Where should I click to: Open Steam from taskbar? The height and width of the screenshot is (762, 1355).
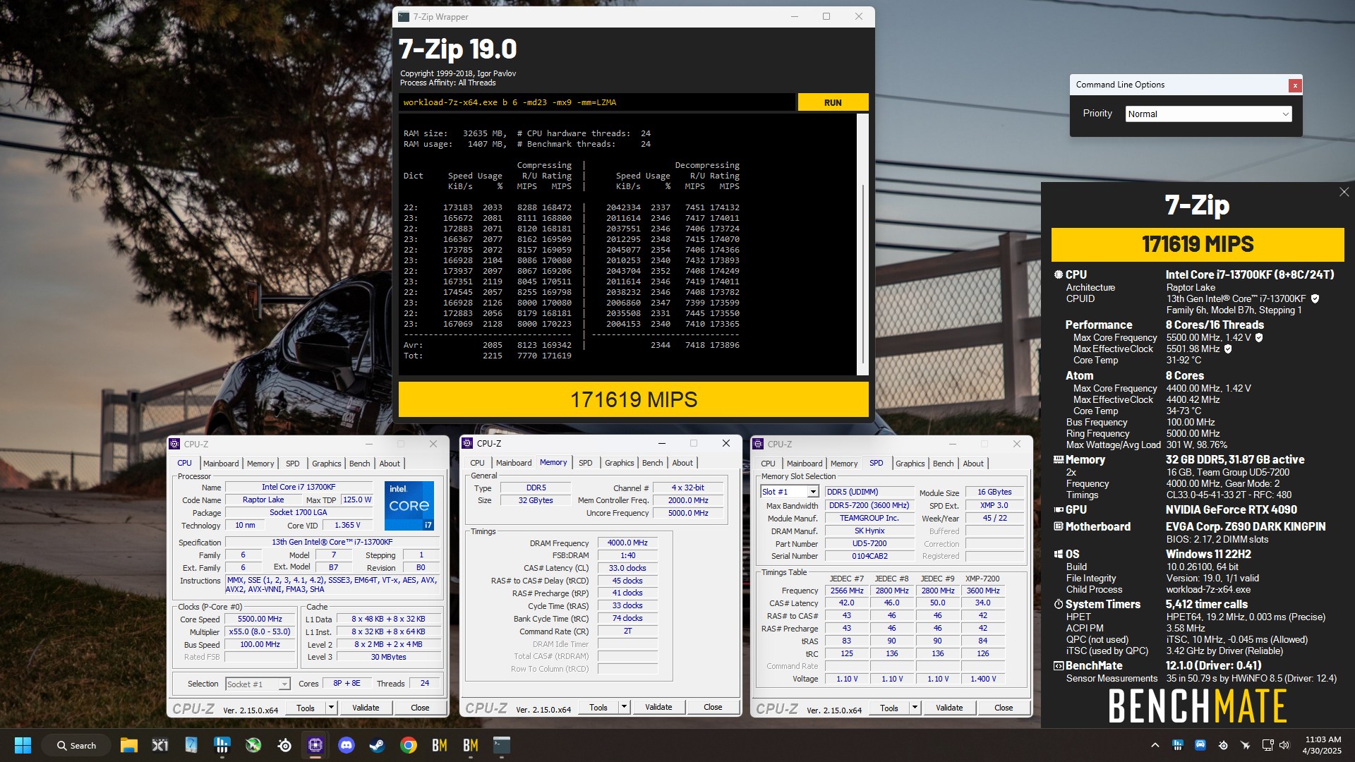point(378,745)
